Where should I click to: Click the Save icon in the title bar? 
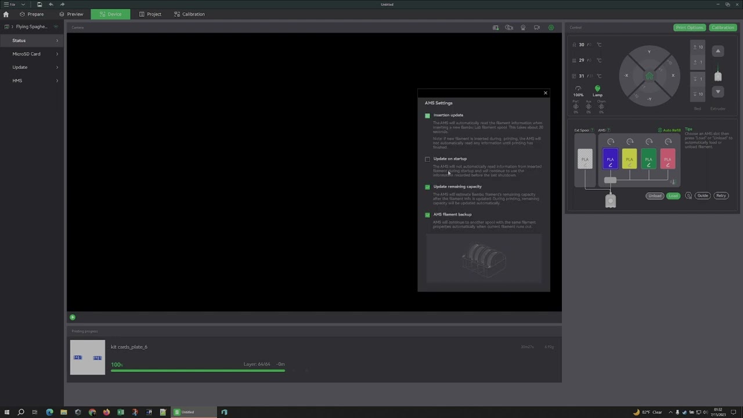[x=39, y=4]
